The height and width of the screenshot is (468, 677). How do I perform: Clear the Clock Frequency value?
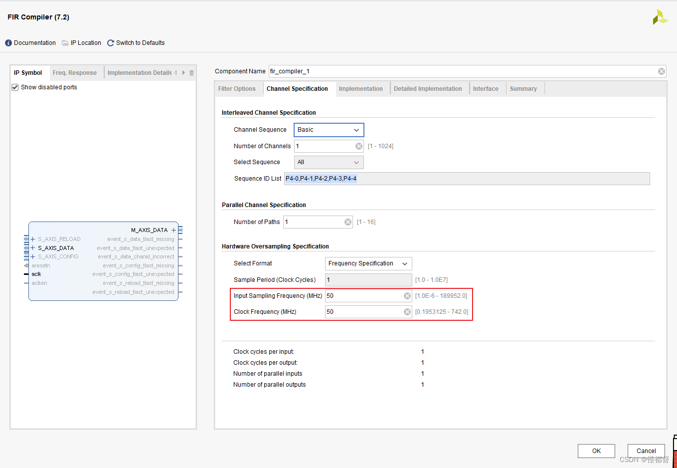point(407,312)
